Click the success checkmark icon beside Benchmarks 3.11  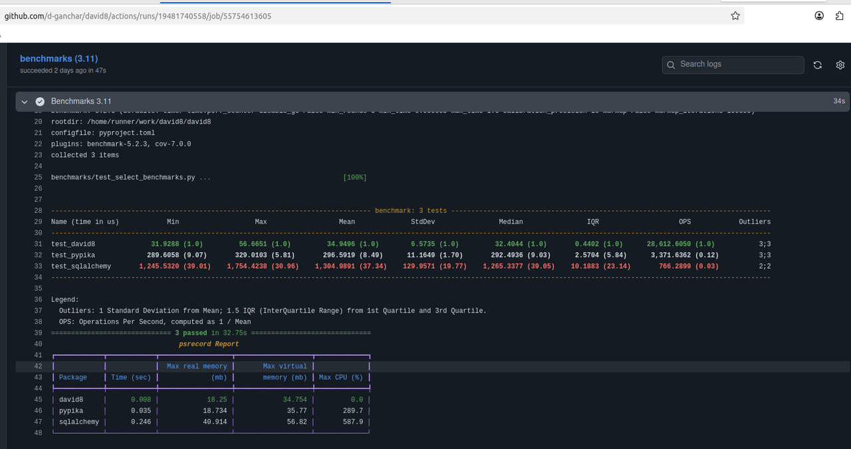[40, 102]
